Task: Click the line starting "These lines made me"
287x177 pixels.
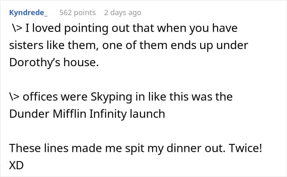Action: coord(135,148)
